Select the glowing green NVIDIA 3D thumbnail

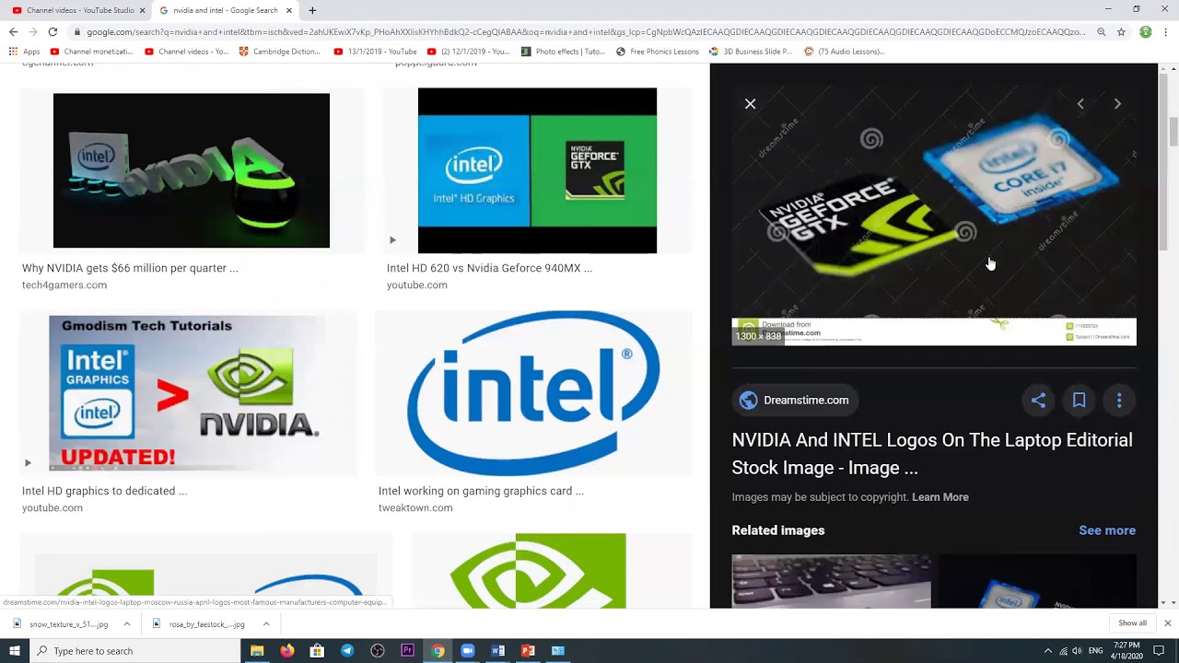(x=192, y=170)
